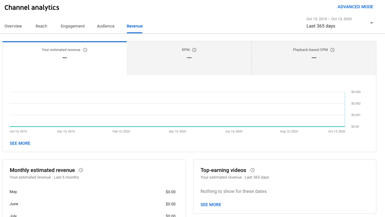Click the June row in monthly revenue

[92, 204]
